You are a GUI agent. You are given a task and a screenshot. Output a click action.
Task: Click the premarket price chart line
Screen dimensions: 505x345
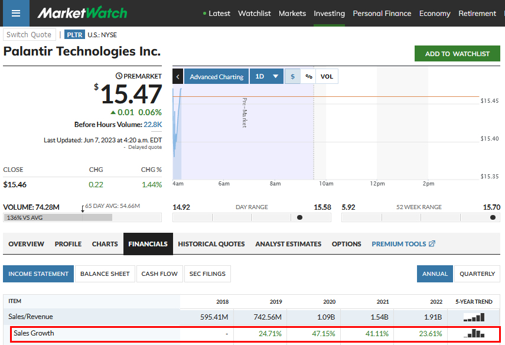177,122
